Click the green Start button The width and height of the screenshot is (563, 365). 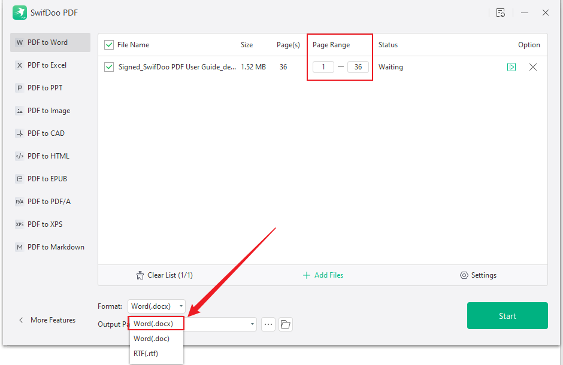(507, 315)
